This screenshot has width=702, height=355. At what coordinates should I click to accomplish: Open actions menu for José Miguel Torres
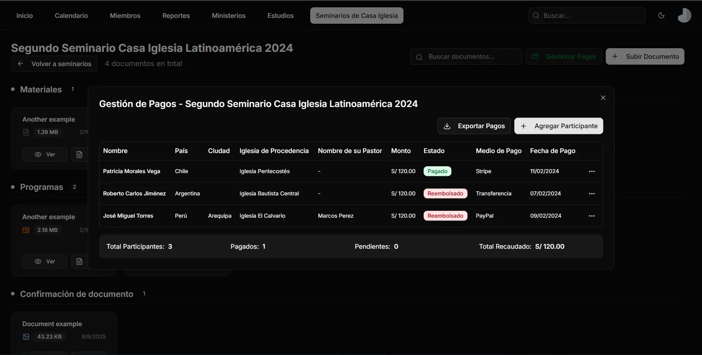(x=592, y=216)
